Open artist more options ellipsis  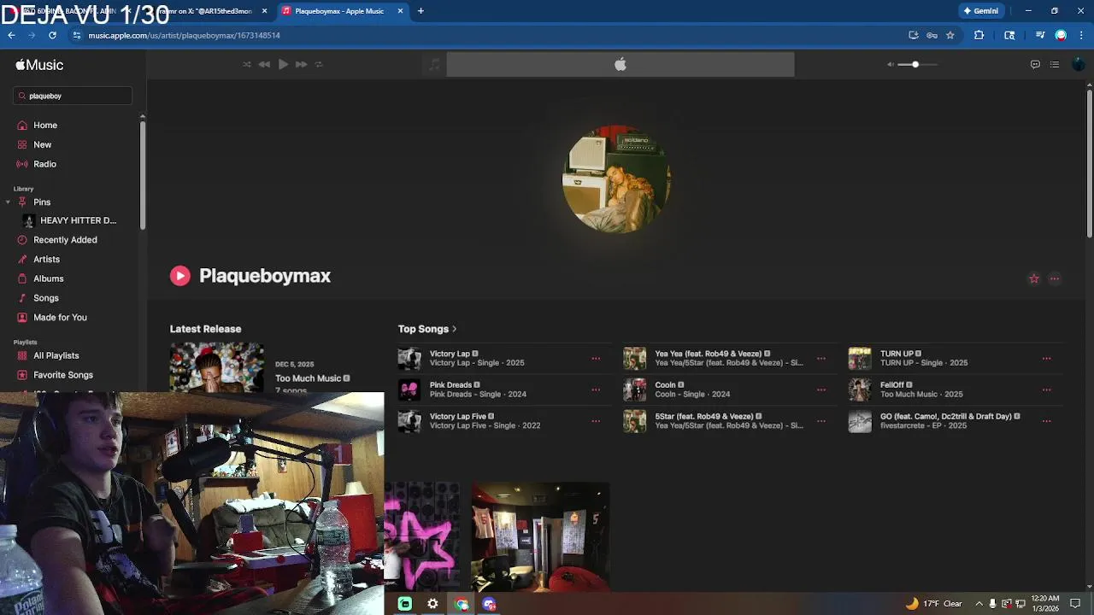(x=1055, y=278)
